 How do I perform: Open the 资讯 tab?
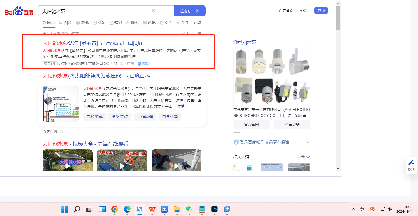[82, 23]
